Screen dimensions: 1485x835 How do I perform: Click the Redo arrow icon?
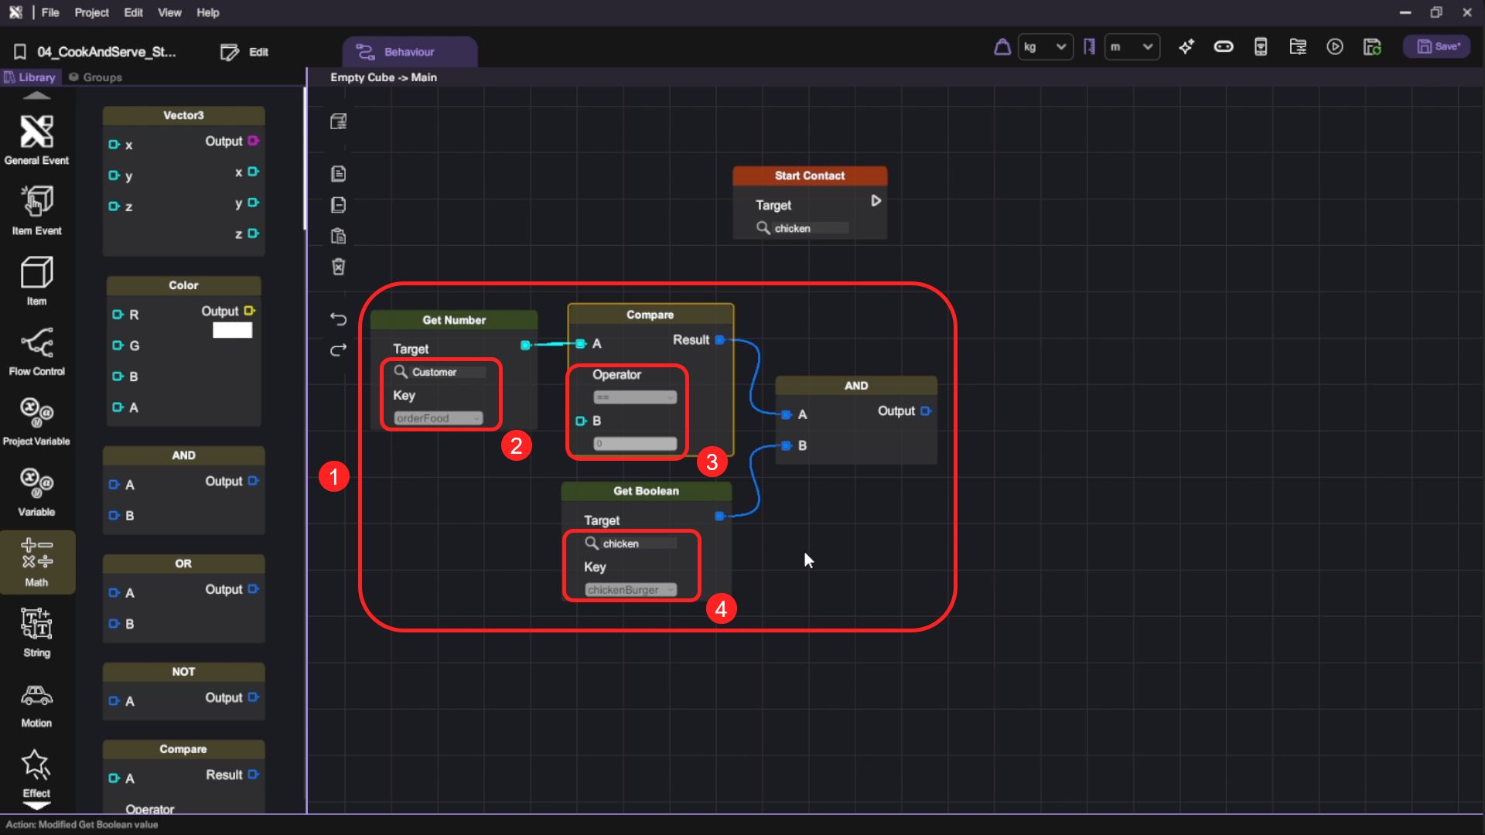pos(338,350)
